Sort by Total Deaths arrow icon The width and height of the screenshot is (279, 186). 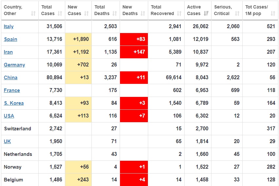pyautogui.click(x=114, y=13)
